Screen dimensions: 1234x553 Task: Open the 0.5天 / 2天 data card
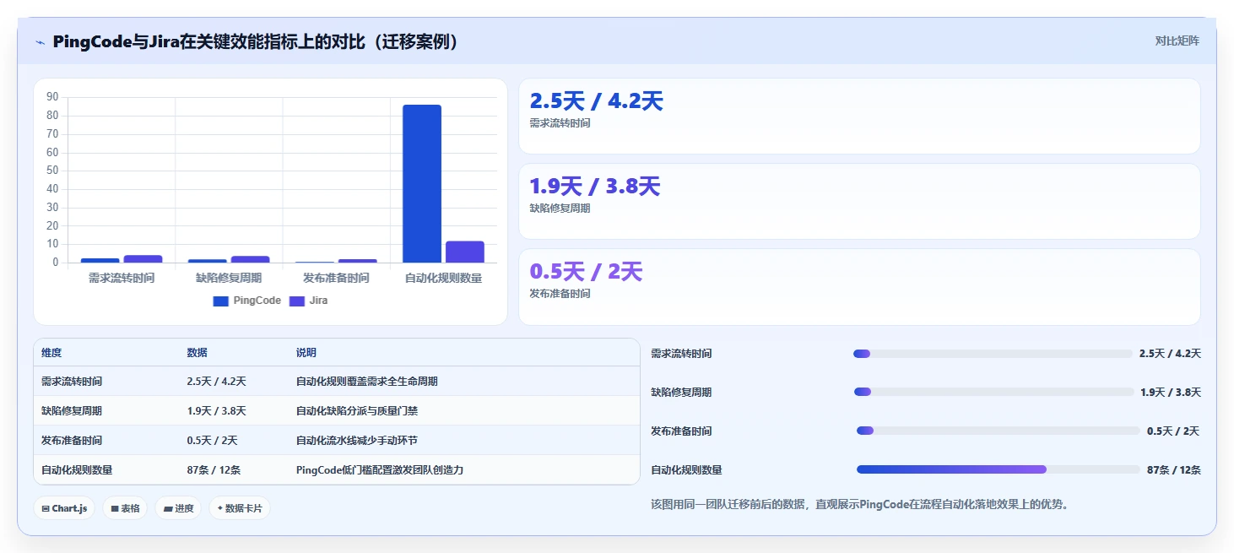coord(859,287)
